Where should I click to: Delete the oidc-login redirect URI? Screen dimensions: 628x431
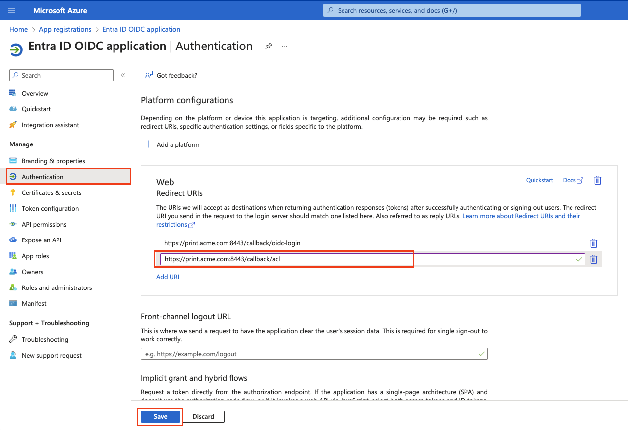[593, 243]
